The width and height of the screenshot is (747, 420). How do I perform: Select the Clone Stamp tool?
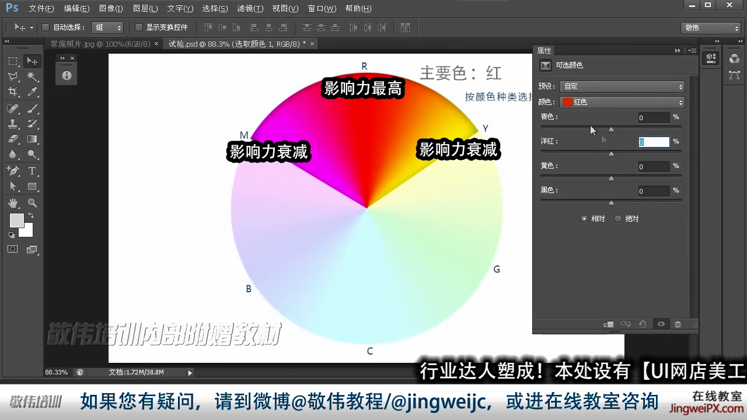click(13, 124)
